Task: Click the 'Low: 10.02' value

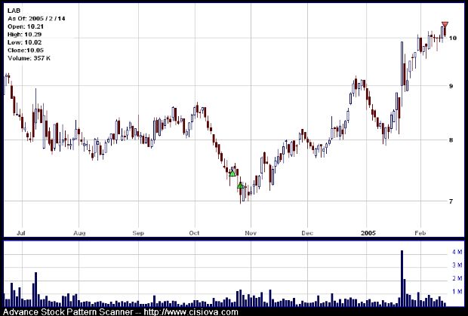Action: (x=24, y=42)
